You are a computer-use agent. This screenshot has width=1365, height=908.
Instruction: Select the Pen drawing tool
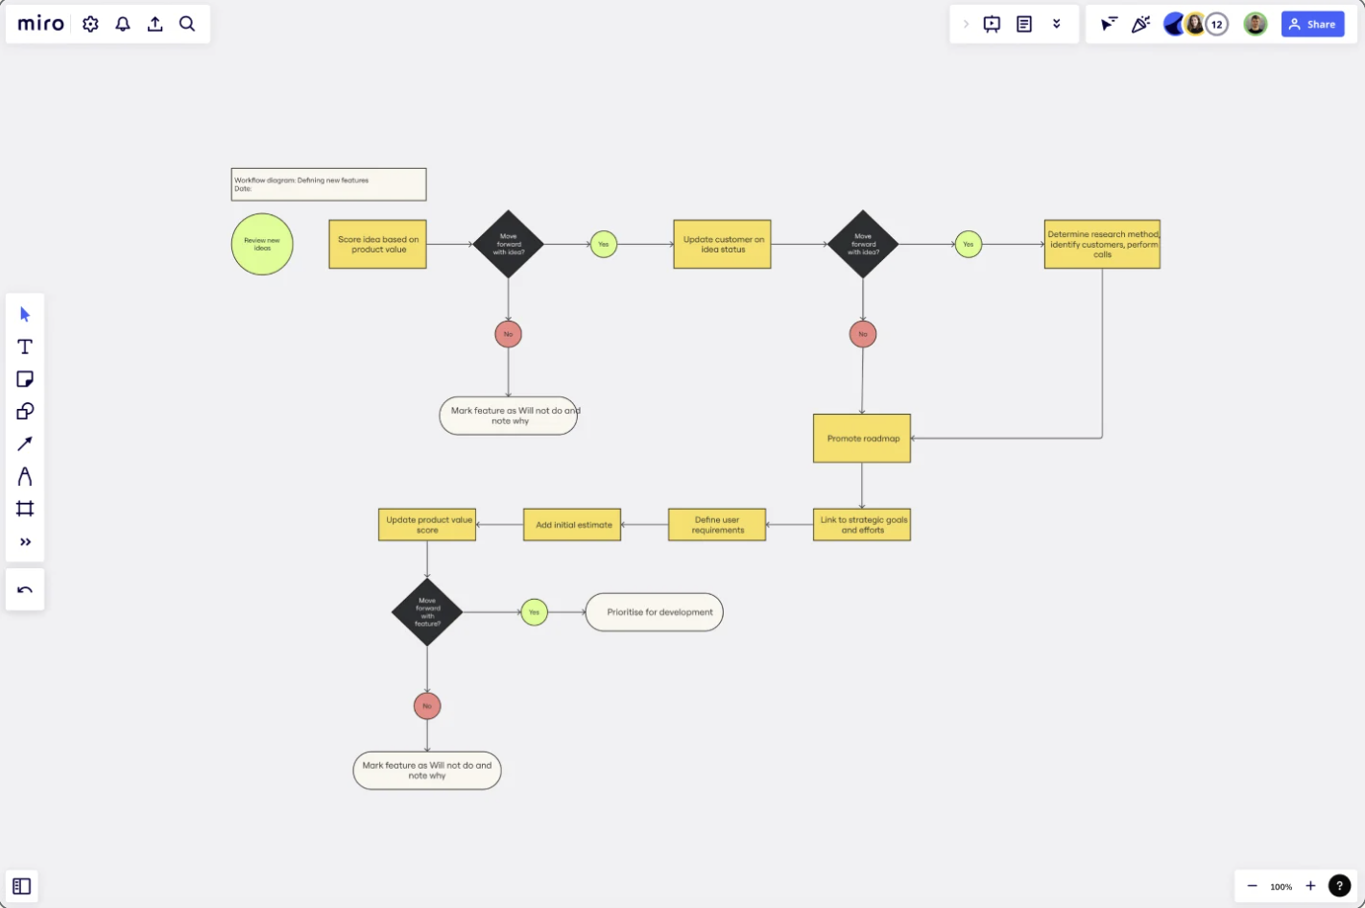[x=25, y=476]
